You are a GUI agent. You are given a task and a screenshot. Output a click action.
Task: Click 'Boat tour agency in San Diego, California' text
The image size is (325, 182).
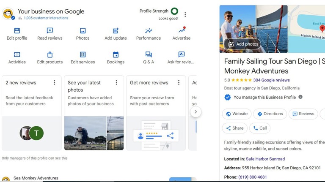262,88
